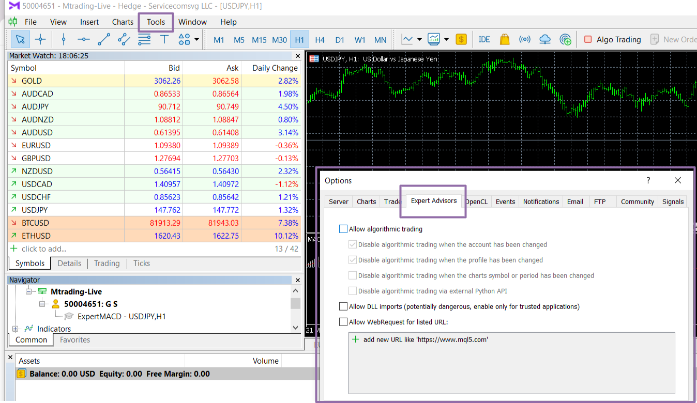
Task: Expand the shapes tool dropdown arrow
Action: point(196,40)
